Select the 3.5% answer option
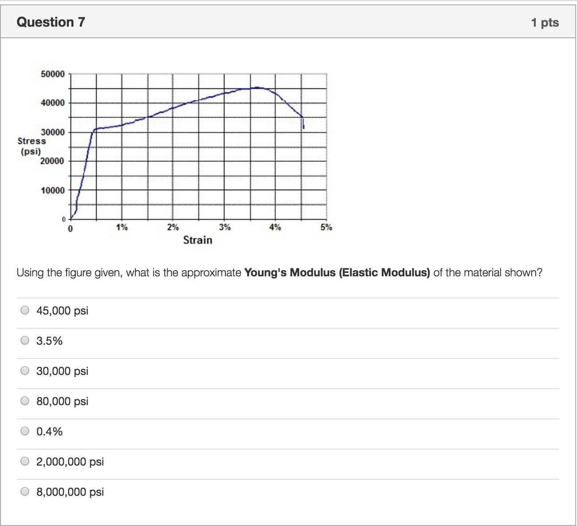Viewport: 577px width, 526px height. pos(24,341)
